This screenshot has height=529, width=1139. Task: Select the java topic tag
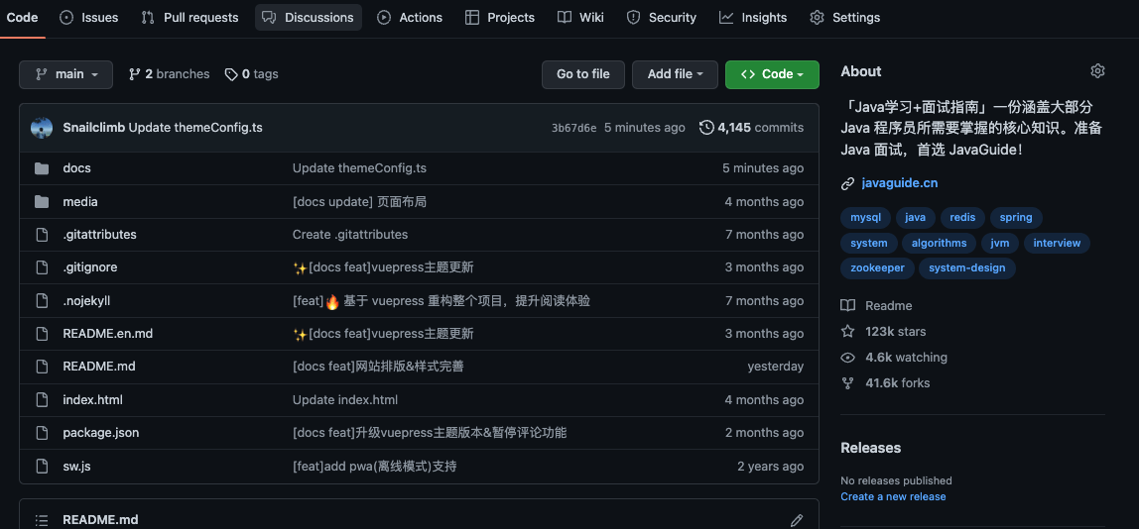point(915,217)
